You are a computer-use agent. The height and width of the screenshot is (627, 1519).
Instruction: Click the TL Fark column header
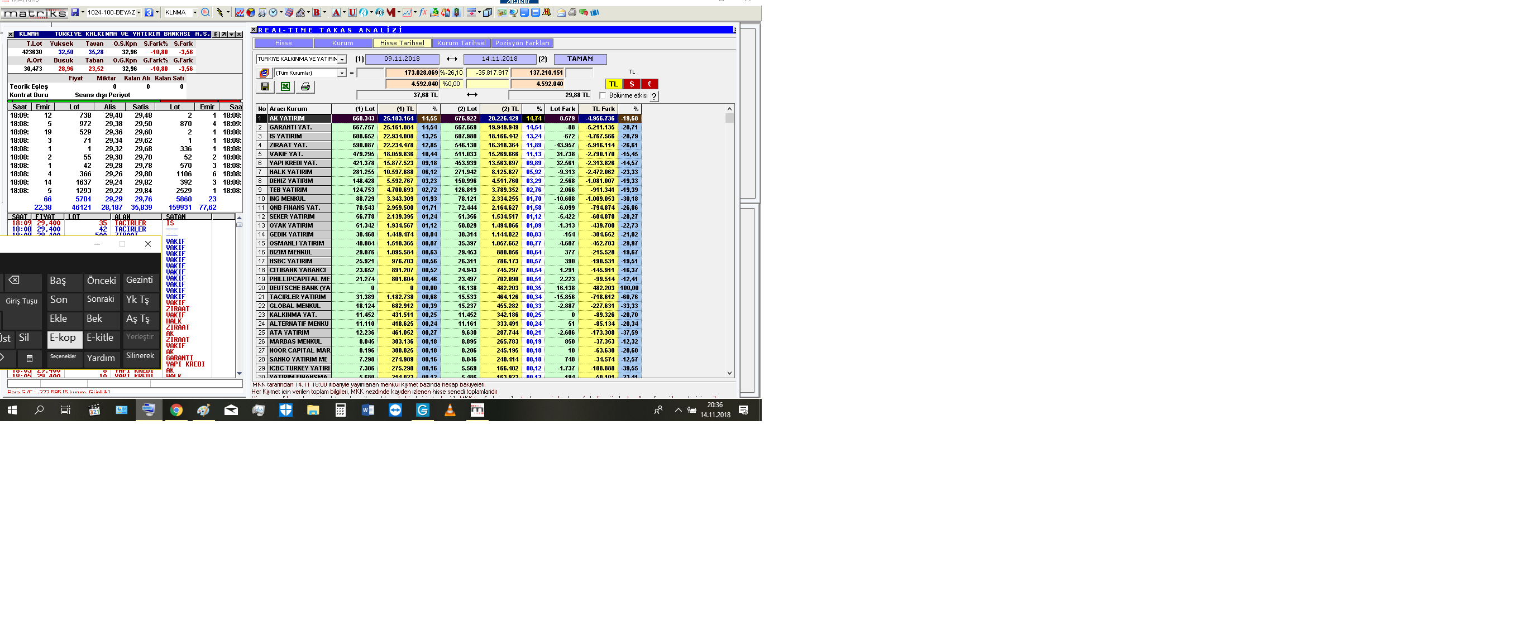(598, 109)
